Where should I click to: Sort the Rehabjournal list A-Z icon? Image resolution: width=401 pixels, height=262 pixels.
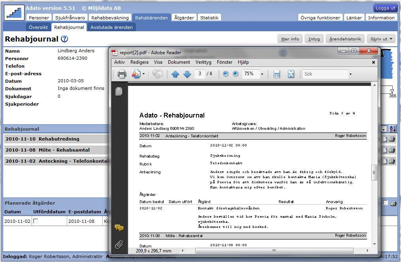(x=392, y=129)
